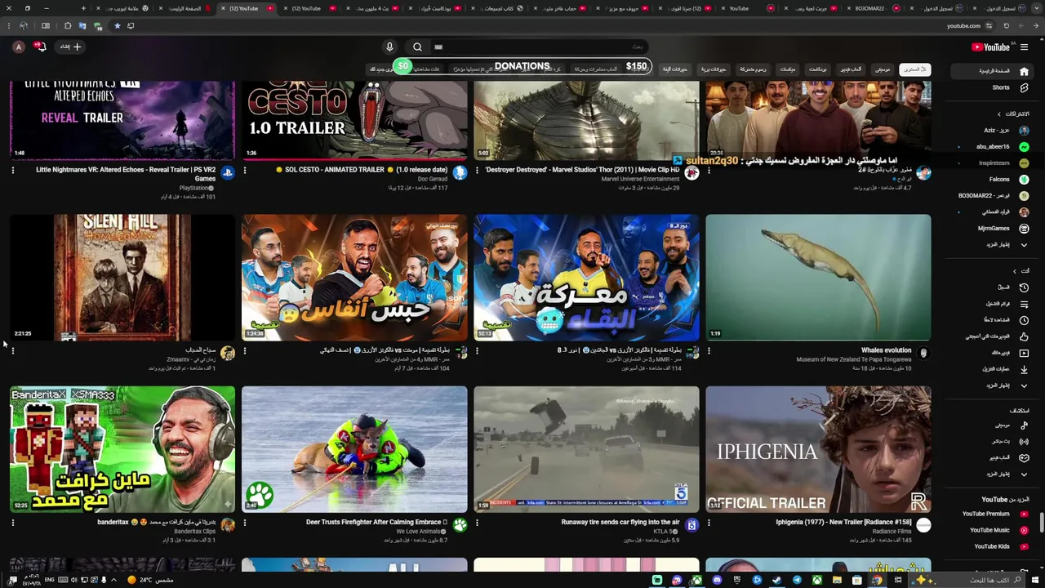Click the Create (إنشاء) button
The image size is (1045, 588).
coord(71,47)
